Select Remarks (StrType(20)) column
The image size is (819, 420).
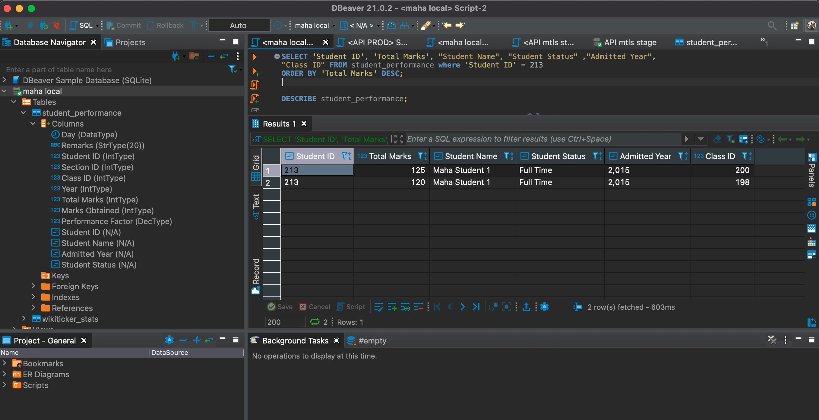103,145
